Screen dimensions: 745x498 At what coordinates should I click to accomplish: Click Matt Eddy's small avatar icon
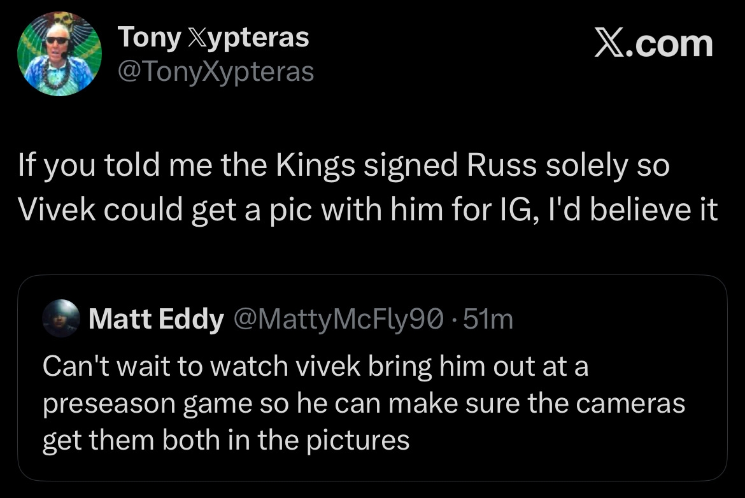pyautogui.click(x=60, y=318)
